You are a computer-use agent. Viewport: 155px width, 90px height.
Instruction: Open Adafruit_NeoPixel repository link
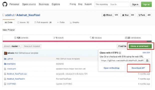tap(28, 15)
